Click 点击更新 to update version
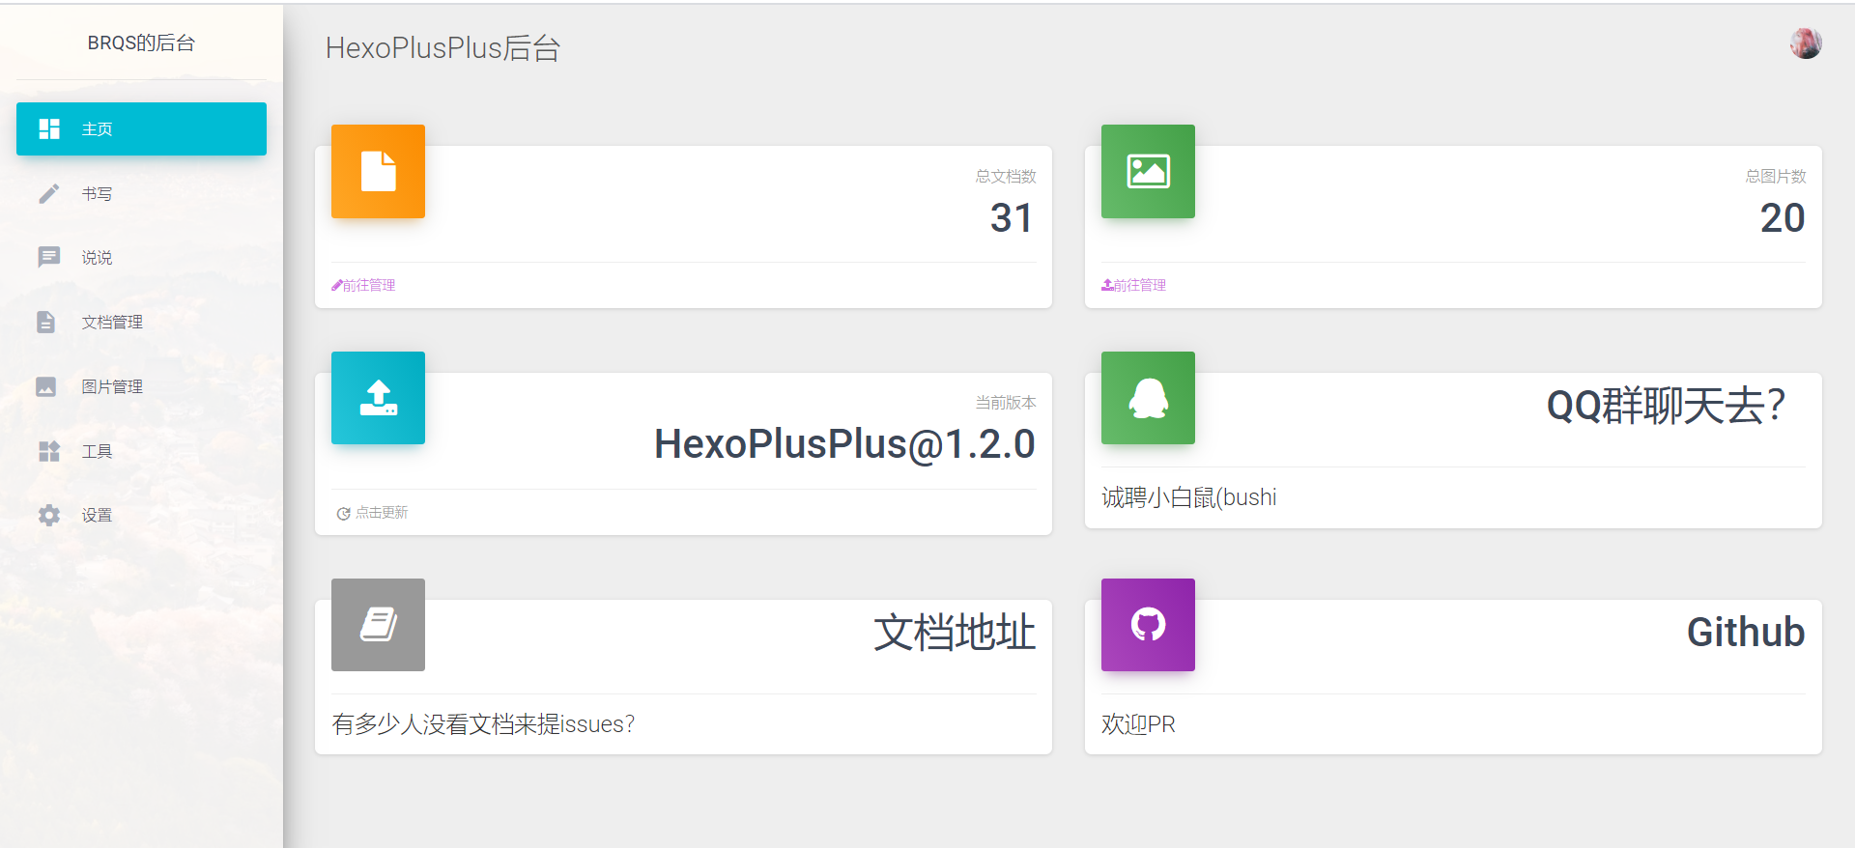The height and width of the screenshot is (848, 1855). tap(382, 513)
